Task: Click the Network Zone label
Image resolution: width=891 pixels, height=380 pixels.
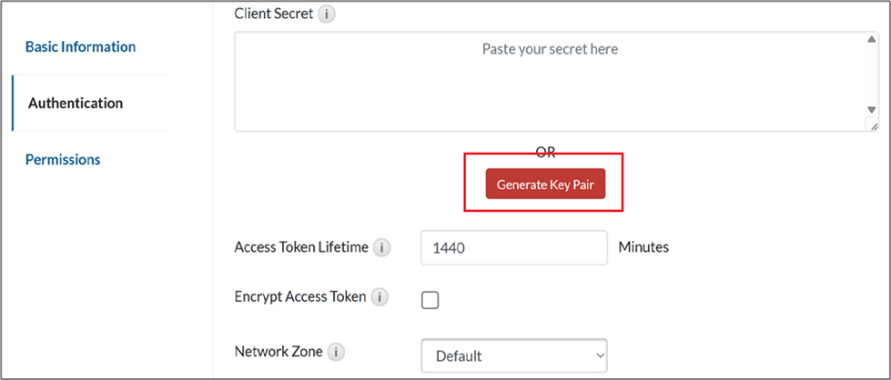Action: click(278, 351)
